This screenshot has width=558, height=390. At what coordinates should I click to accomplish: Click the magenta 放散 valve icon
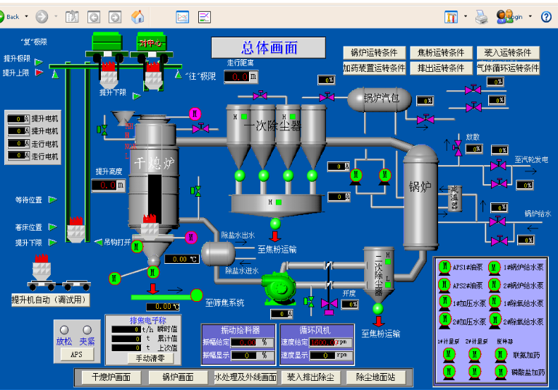click(x=458, y=146)
